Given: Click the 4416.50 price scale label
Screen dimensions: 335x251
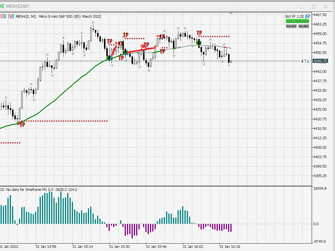Looking at the screenshot, I should (x=320, y=128).
